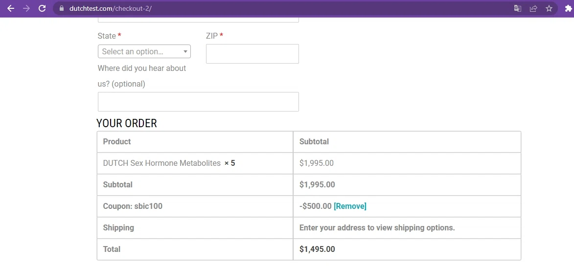
Task: Share this page using share icon
Action: tap(533, 8)
